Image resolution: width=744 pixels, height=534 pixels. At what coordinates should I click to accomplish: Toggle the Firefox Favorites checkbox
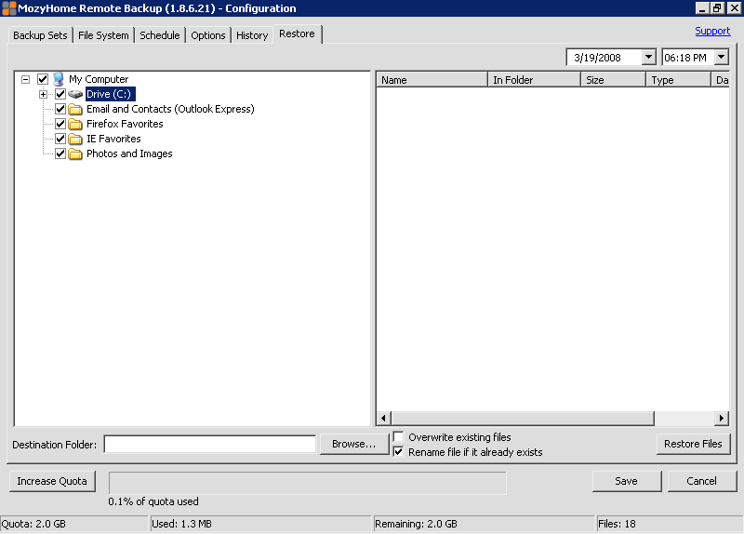[x=60, y=124]
